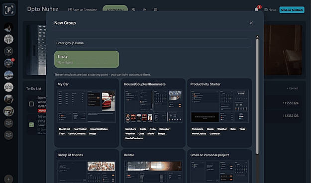Click Save as Template in header
This screenshot has height=183, width=311.
click(83, 10)
